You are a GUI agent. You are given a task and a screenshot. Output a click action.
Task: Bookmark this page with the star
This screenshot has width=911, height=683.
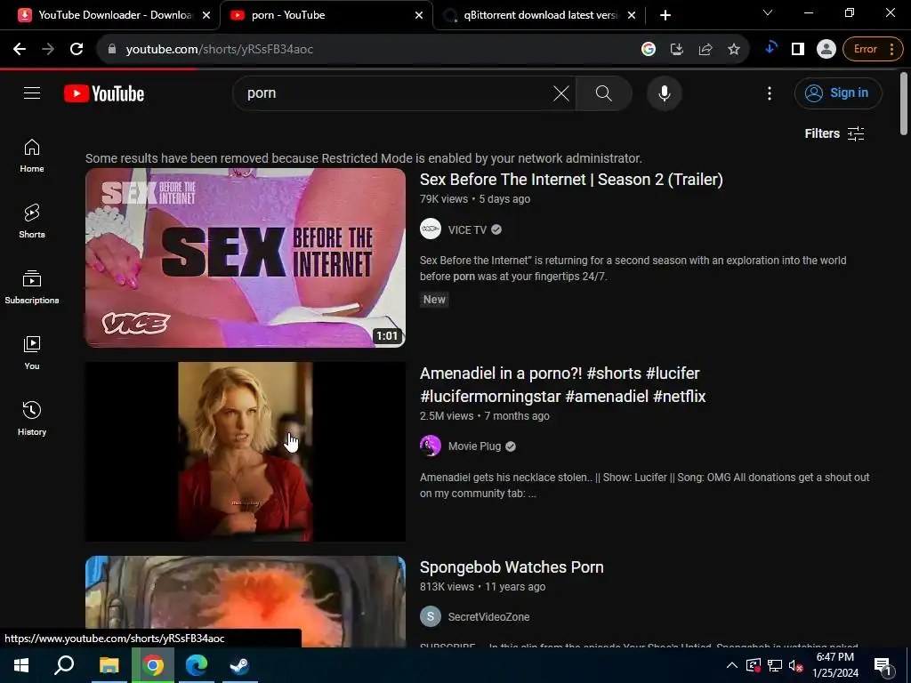pyautogui.click(x=734, y=50)
